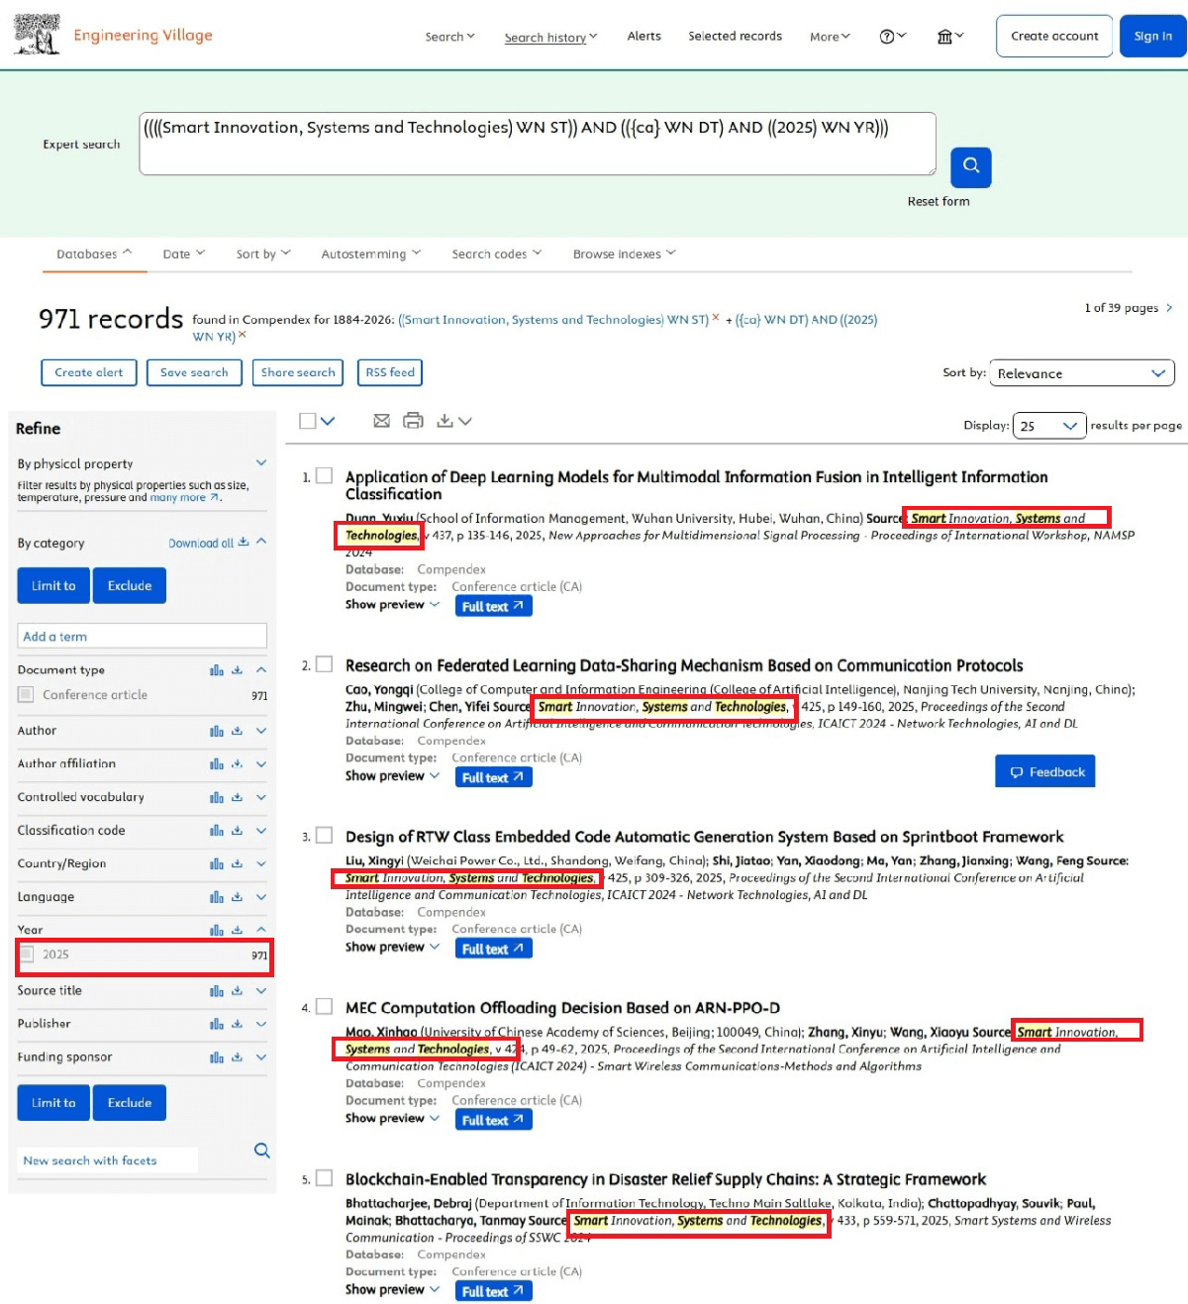The height and width of the screenshot is (1304, 1188).
Task: Open chart for Controlled vocabulary facet
Action: (216, 797)
